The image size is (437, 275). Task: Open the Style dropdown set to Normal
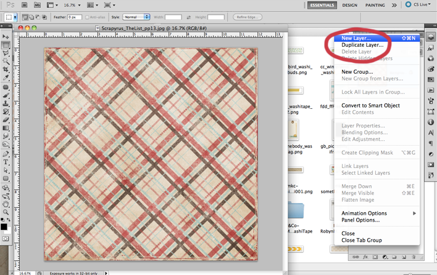136,17
